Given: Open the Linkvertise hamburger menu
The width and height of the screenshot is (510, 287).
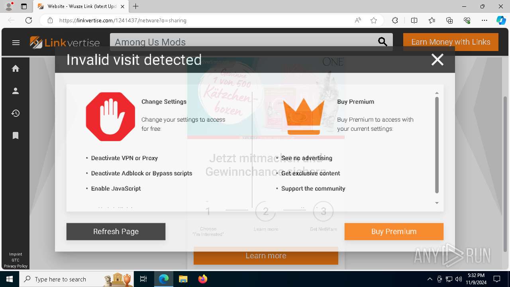Looking at the screenshot, I should tap(16, 43).
